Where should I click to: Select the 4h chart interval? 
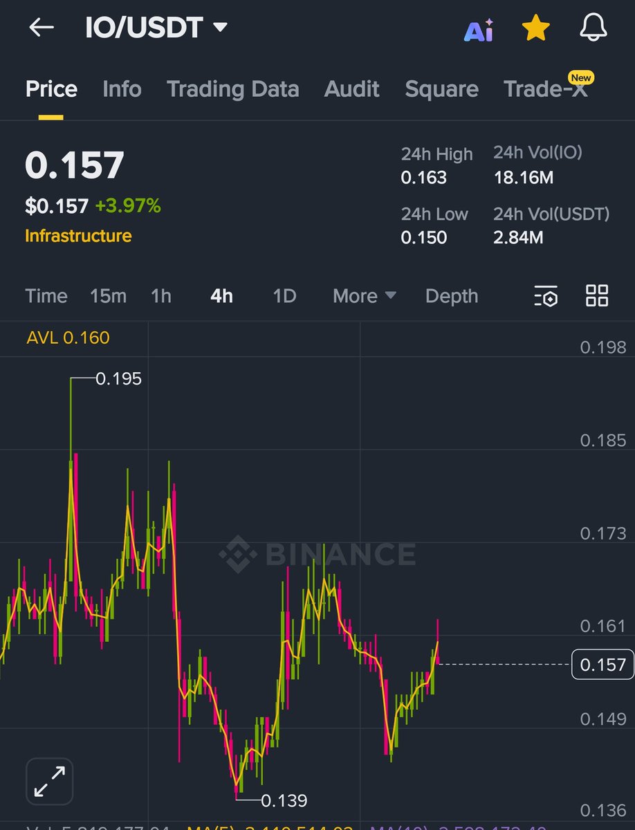pyautogui.click(x=221, y=296)
